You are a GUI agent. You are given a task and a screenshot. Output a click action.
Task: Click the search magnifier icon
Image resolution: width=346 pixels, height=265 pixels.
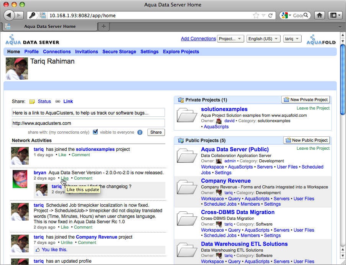tap(306, 15)
